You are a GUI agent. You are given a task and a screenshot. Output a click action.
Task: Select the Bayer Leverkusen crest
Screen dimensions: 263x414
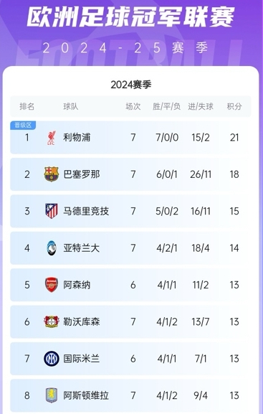(51, 321)
